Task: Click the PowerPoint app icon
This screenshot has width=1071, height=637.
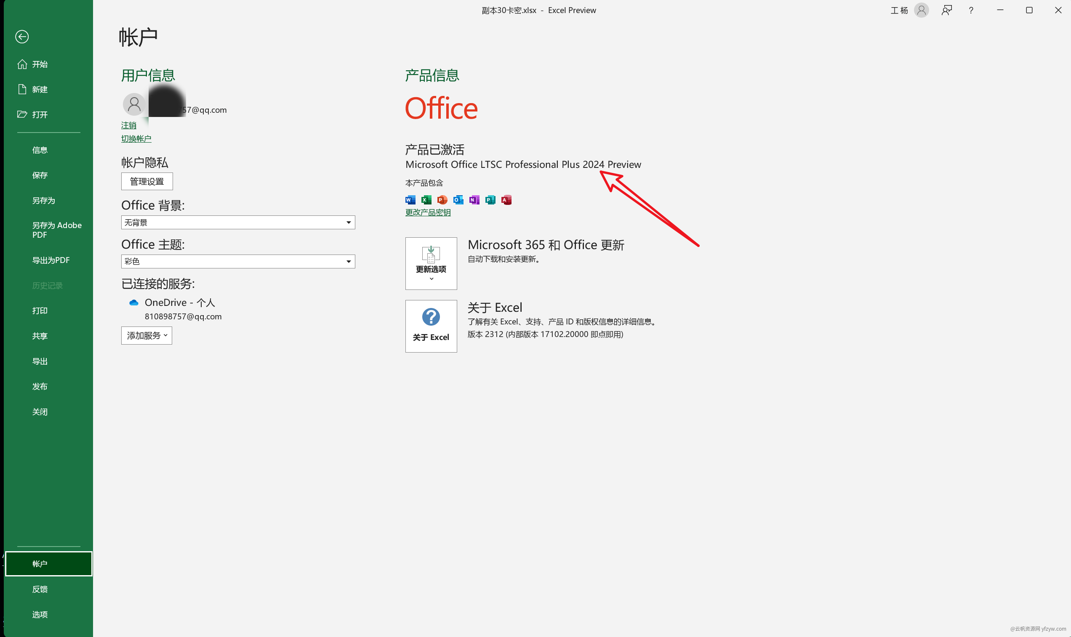Action: pyautogui.click(x=442, y=199)
